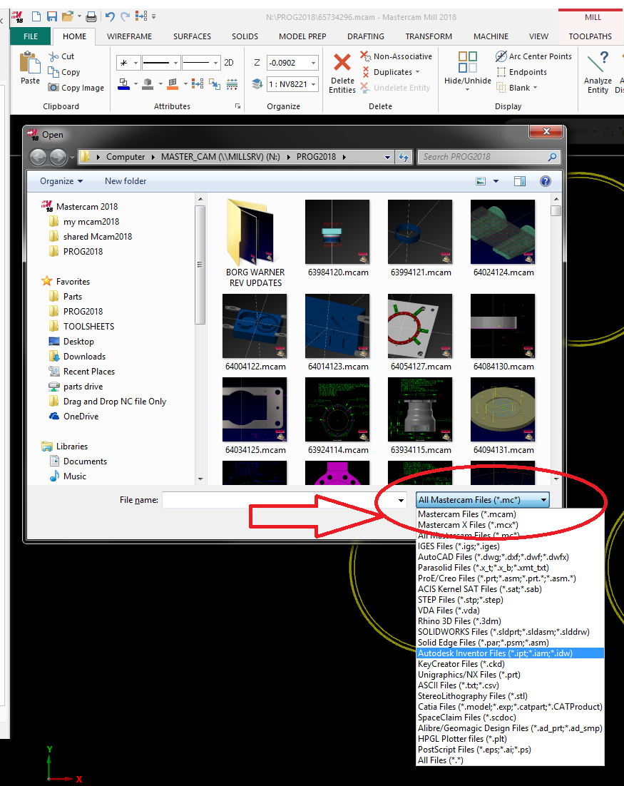Toggle the 2D/3D construction mode
The height and width of the screenshot is (786, 624).
pos(228,63)
